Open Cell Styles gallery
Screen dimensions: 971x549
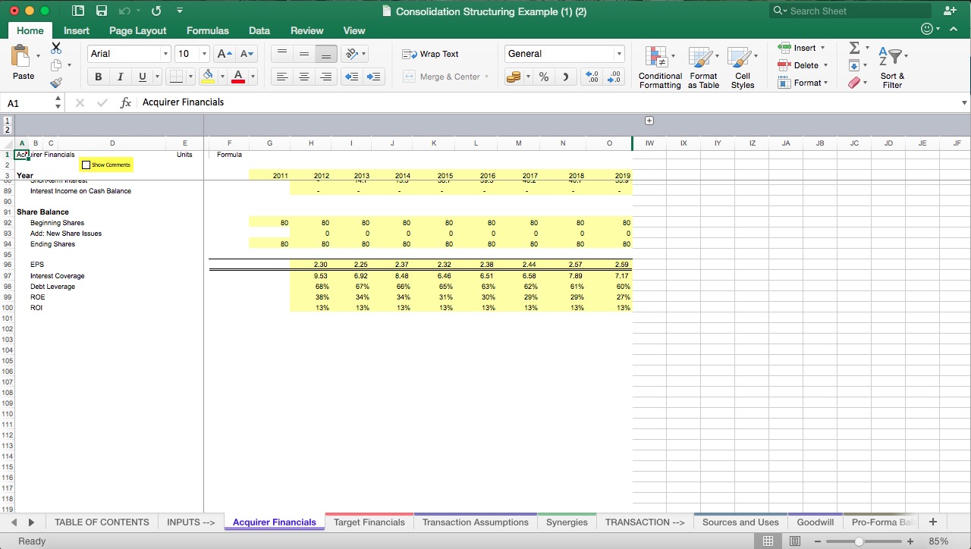743,67
